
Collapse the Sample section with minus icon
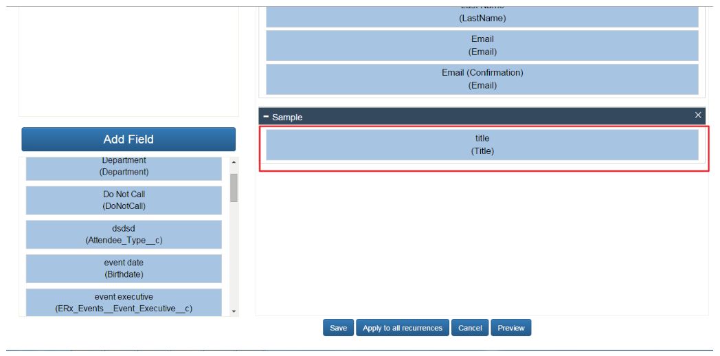pos(266,117)
